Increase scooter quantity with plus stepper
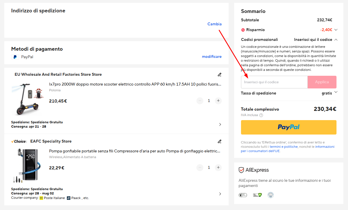 [x=218, y=101]
